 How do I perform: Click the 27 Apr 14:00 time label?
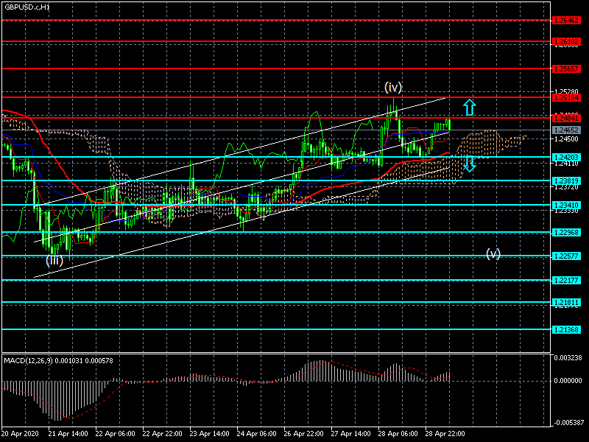(350, 434)
